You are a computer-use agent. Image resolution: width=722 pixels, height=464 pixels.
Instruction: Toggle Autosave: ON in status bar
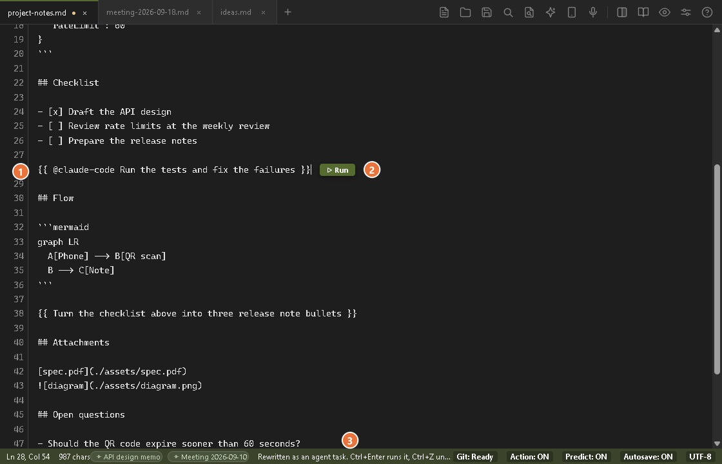pyautogui.click(x=648, y=457)
